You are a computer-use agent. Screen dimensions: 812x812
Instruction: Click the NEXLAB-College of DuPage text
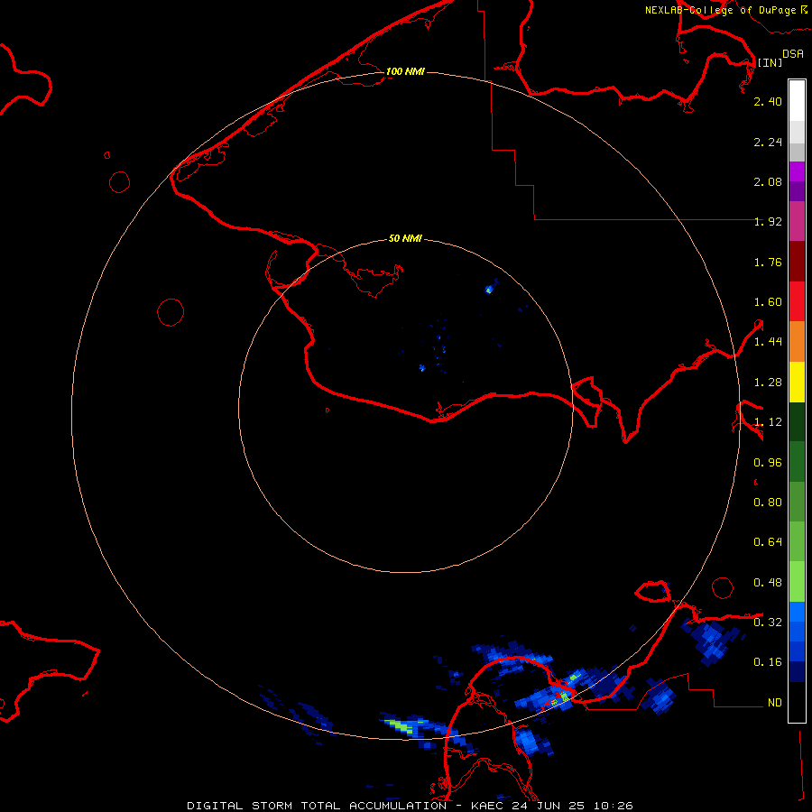pos(720,10)
